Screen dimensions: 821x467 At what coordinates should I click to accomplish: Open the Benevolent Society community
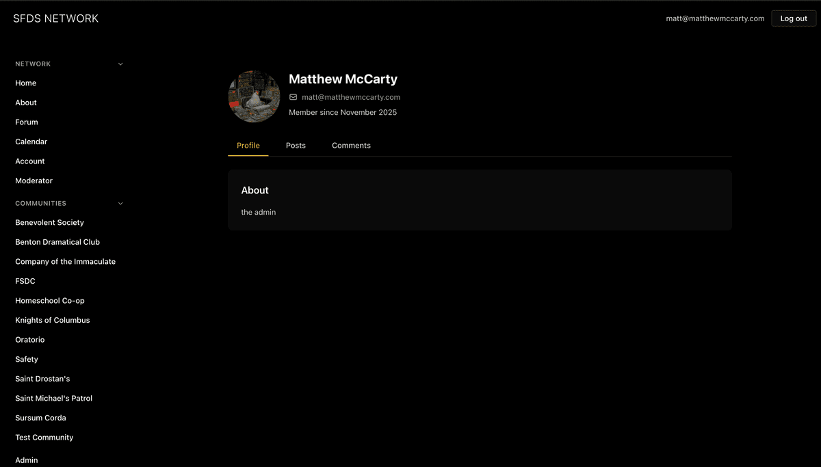click(x=49, y=223)
